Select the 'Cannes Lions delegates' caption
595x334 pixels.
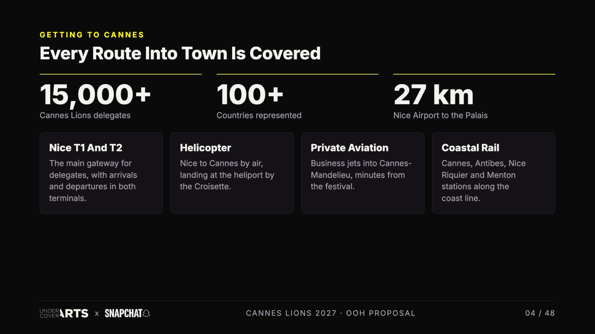click(x=85, y=115)
